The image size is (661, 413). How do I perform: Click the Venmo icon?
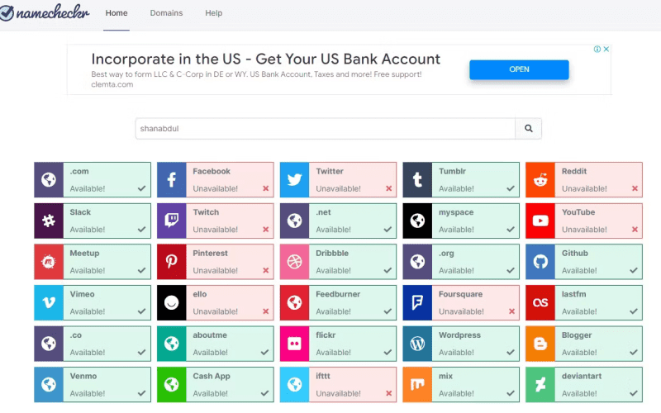tap(49, 384)
